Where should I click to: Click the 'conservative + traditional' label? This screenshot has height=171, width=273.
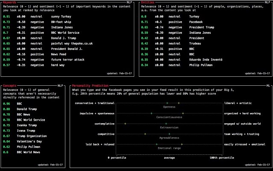click(x=95, y=103)
